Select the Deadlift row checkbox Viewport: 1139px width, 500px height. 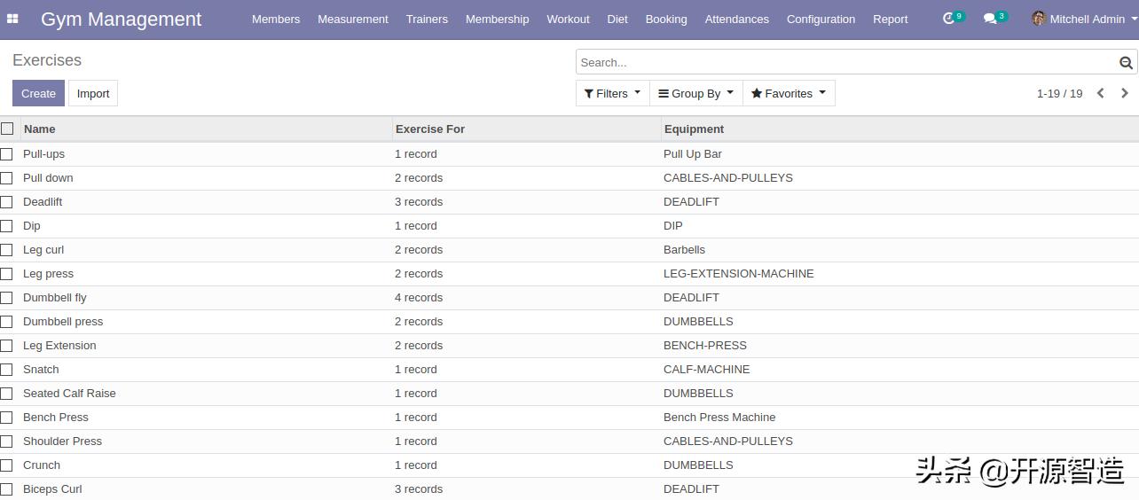pos(7,202)
